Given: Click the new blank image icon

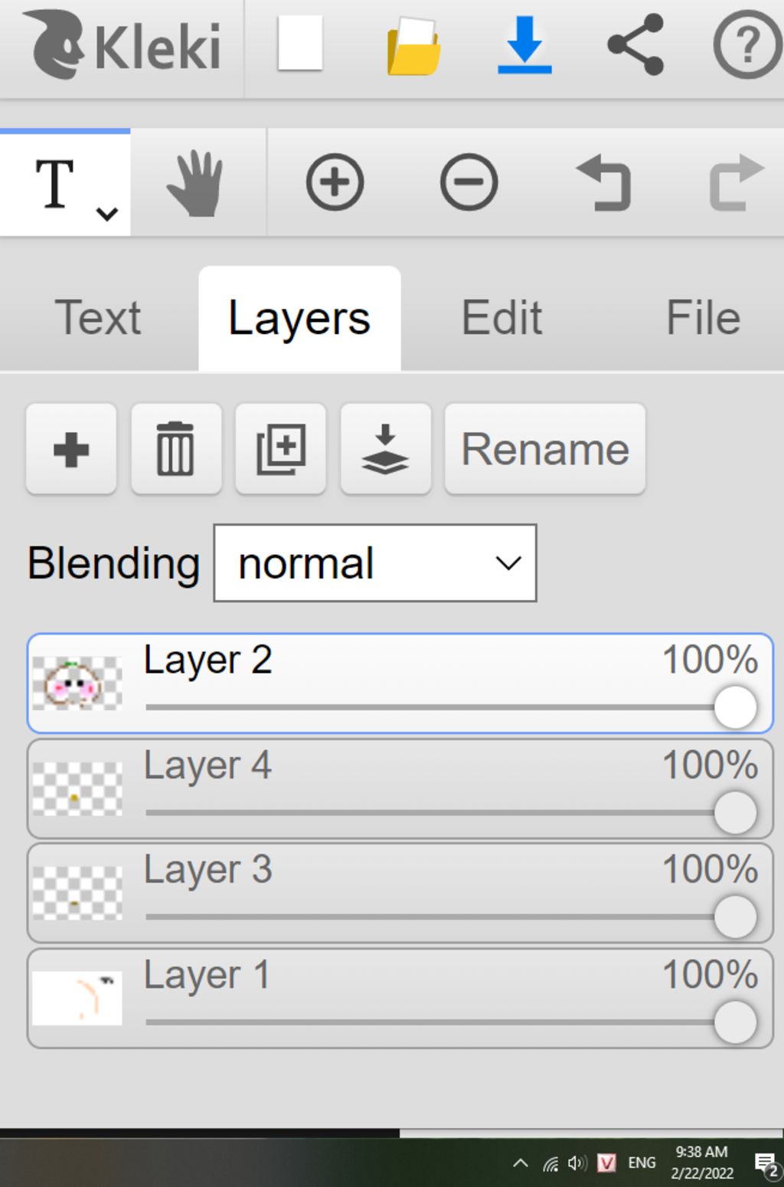Looking at the screenshot, I should pyautogui.click(x=299, y=45).
